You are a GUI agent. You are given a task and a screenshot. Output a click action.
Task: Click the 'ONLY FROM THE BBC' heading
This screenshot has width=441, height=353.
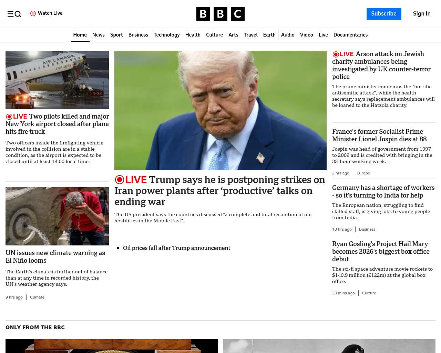35,327
